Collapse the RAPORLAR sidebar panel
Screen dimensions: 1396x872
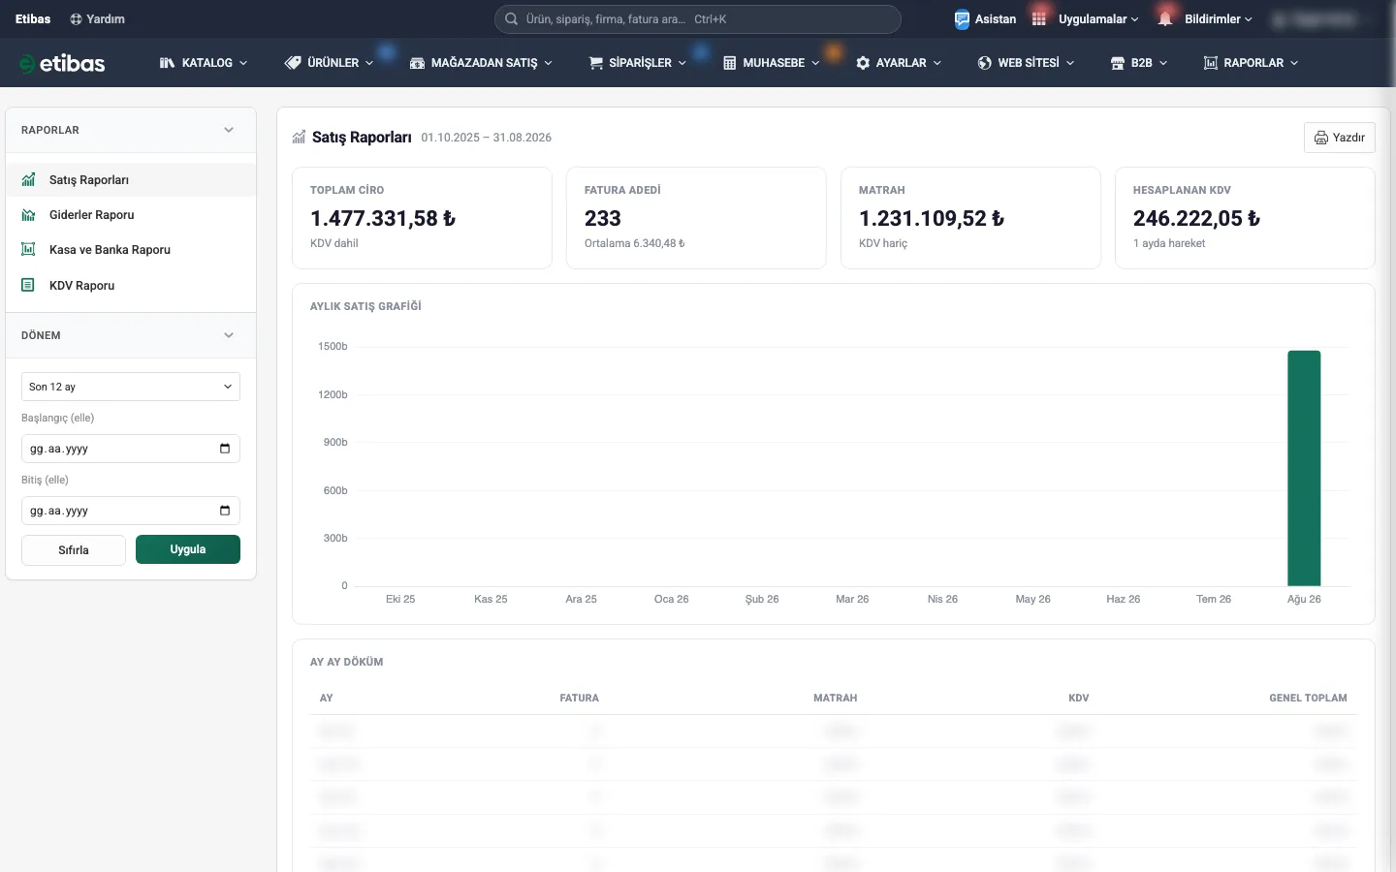[x=229, y=130]
